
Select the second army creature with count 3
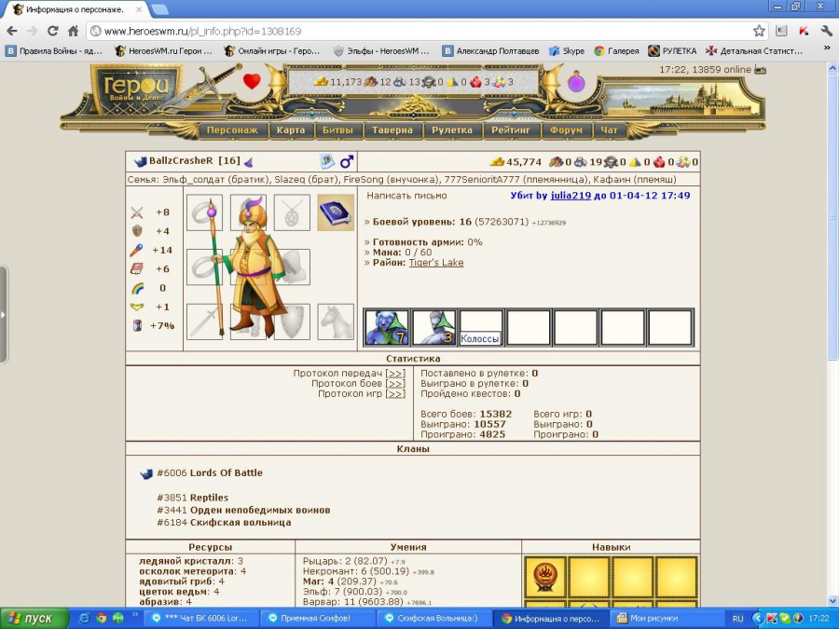pos(433,327)
